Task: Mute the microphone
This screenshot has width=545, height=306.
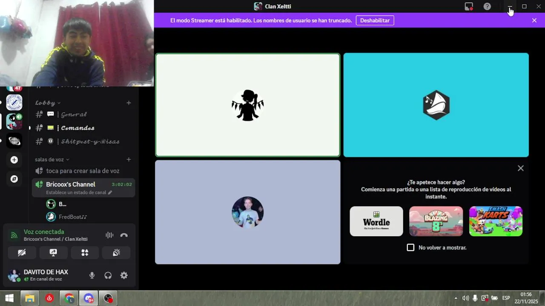Action: click(x=92, y=275)
